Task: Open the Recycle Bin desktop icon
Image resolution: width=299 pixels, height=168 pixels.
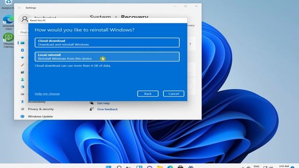Action: coord(8,4)
